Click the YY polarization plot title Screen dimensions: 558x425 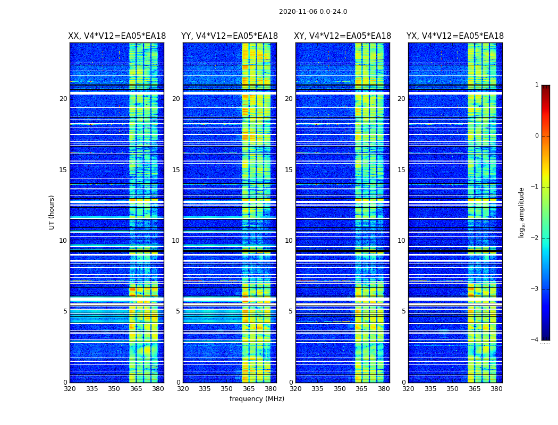pos(230,36)
